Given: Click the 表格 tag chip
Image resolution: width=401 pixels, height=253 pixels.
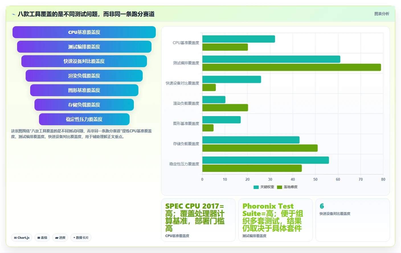Looking at the screenshot, I should (x=42, y=238).
